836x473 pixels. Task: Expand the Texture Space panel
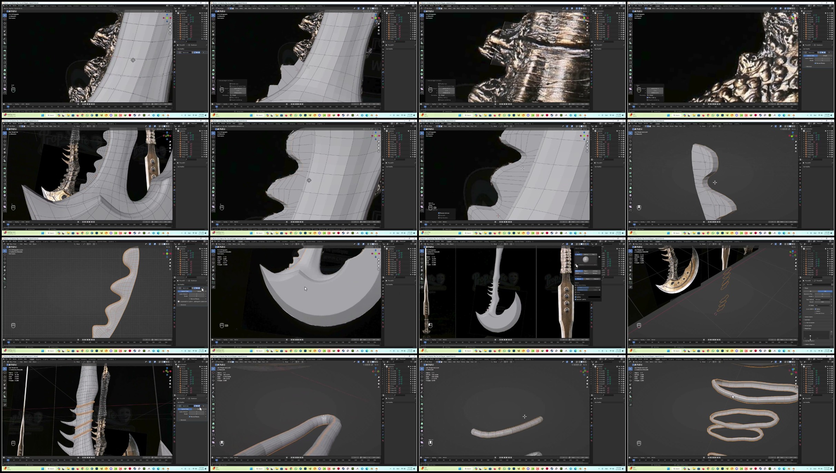point(809,317)
